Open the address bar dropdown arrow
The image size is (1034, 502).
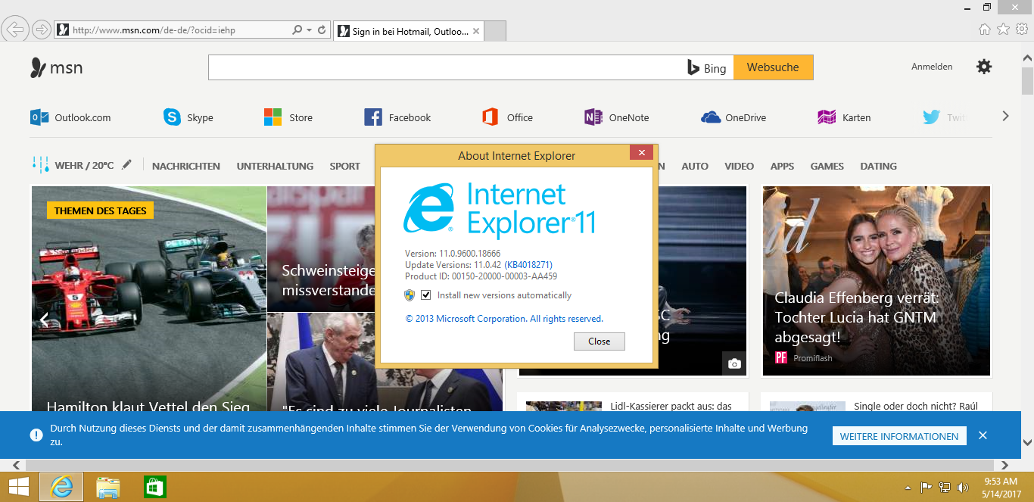pos(309,30)
